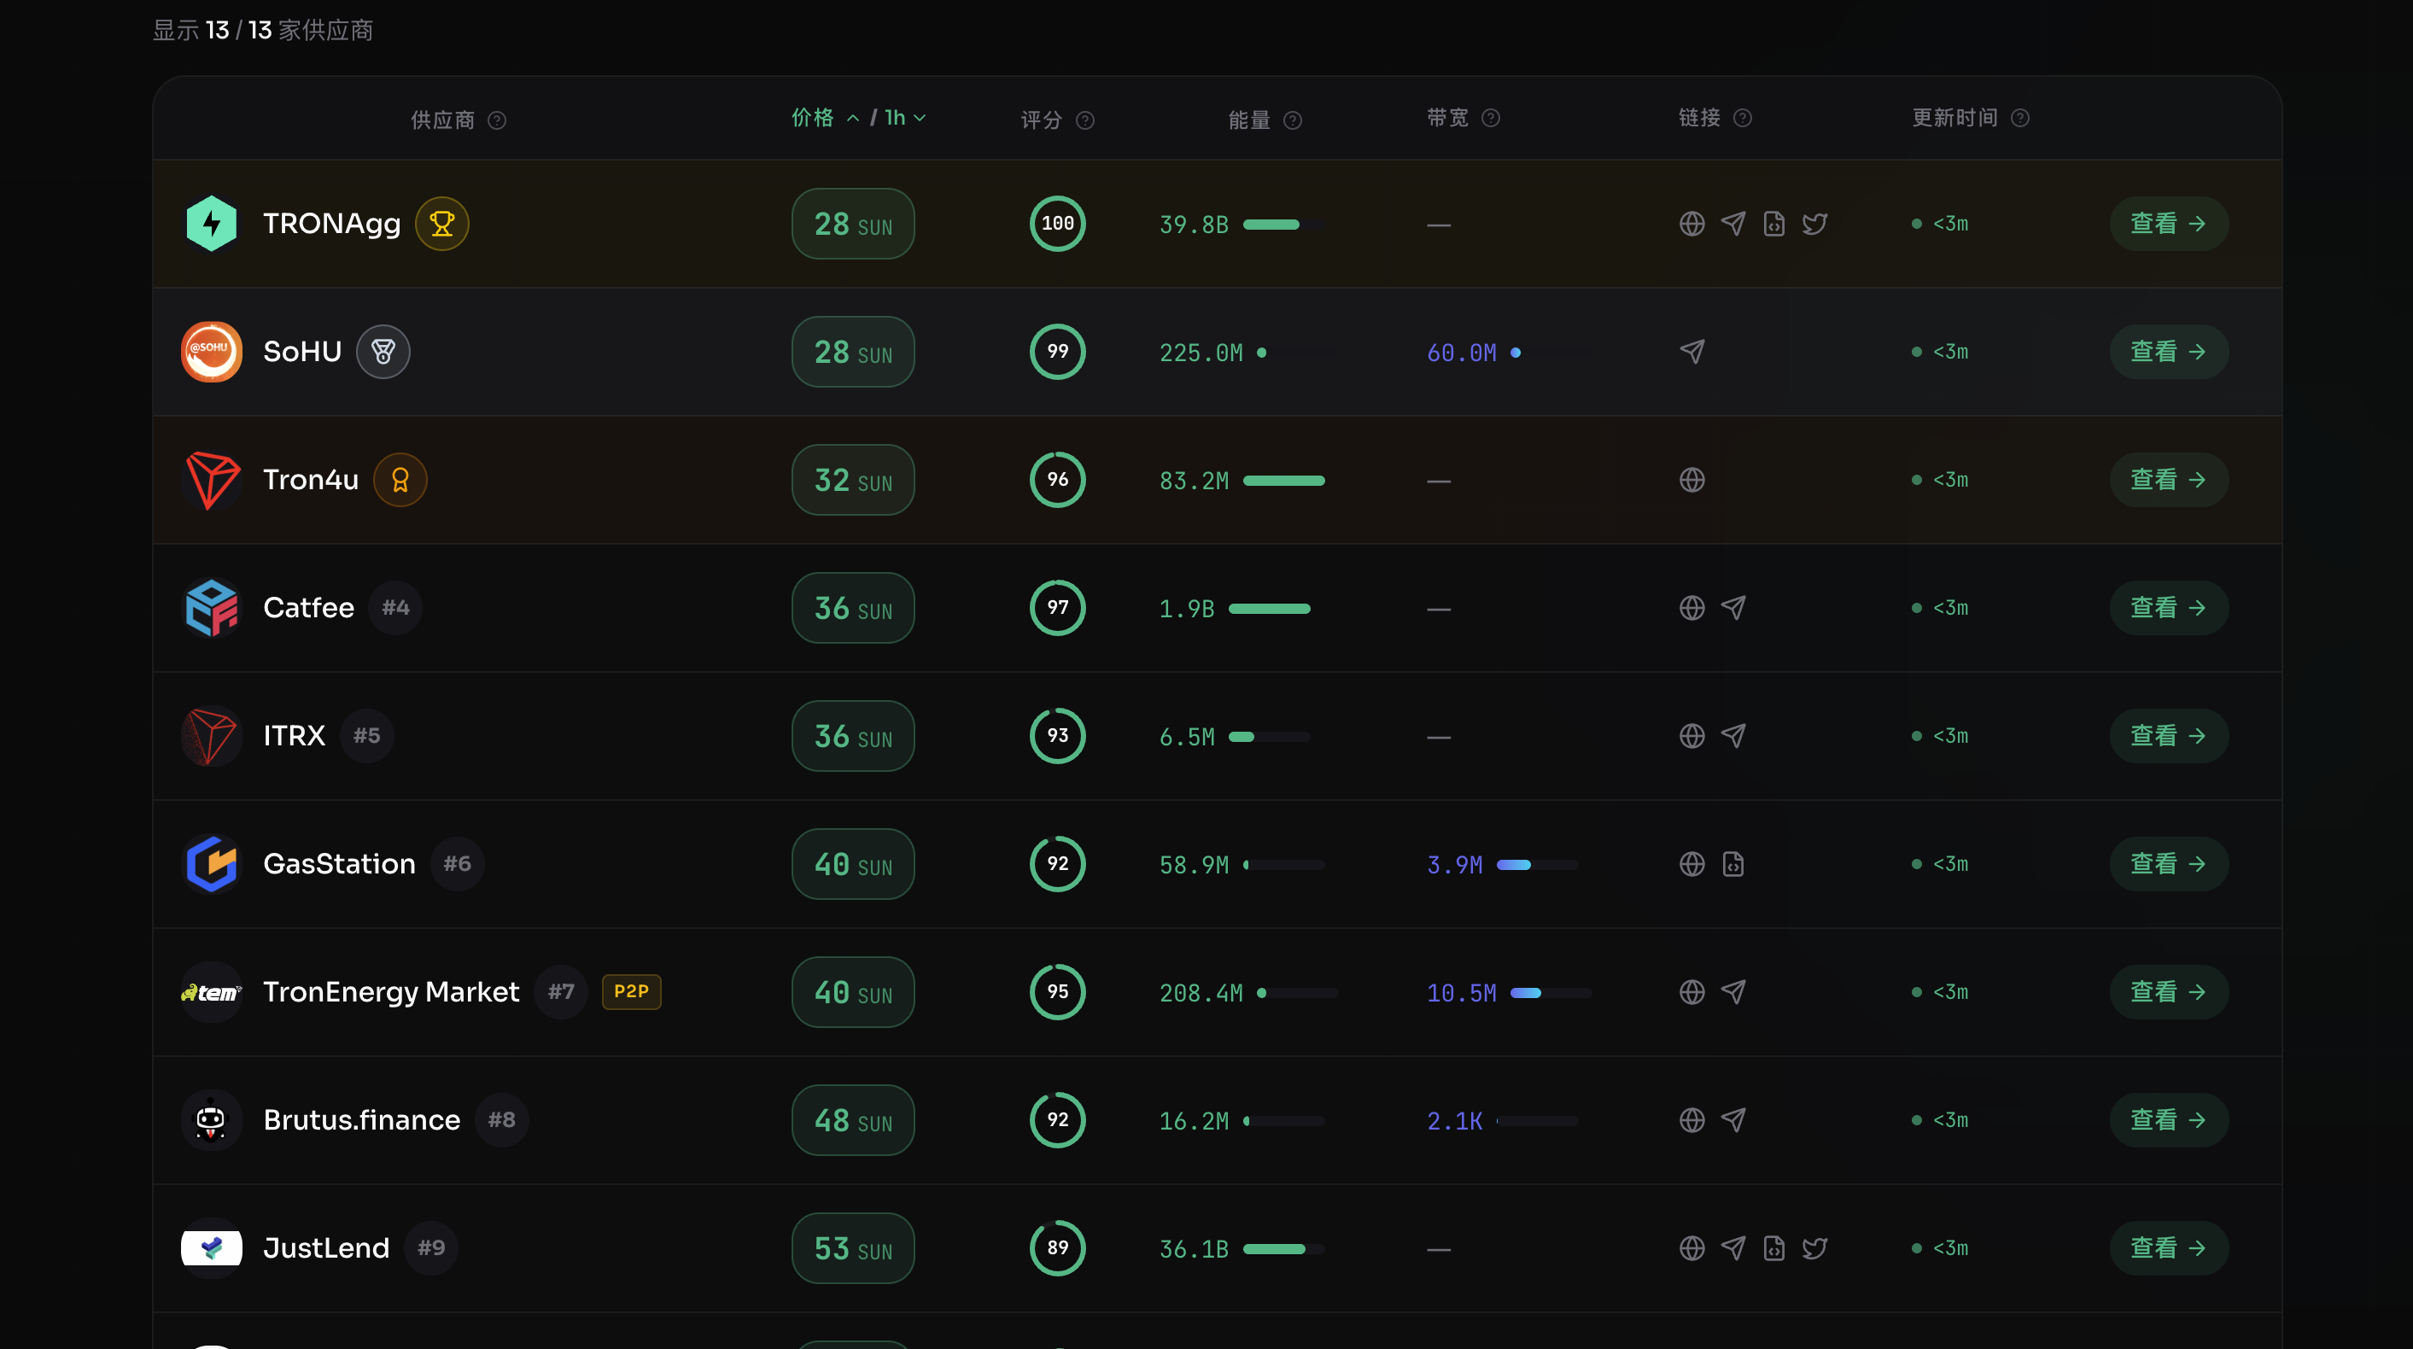Viewport: 2413px width, 1349px height.
Task: Click 查看 button for GasStation
Action: pos(2169,864)
